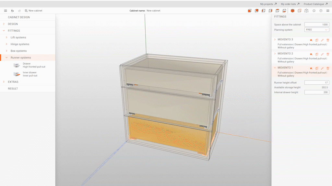Click the undo arrow icon
Image resolution: width=332 pixels, height=186 pixels.
click(12, 10)
